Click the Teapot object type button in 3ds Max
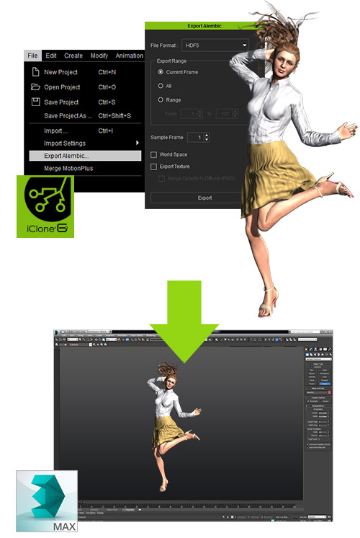This screenshot has height=538, width=360. (312, 384)
